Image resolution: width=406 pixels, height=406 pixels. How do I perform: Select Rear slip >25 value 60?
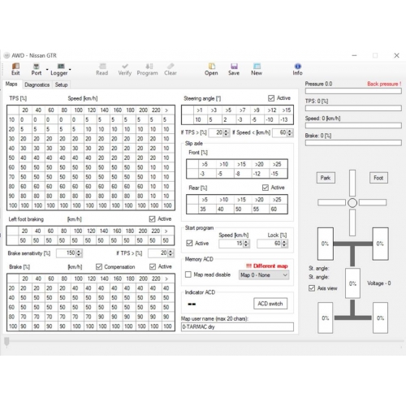[x=278, y=209]
